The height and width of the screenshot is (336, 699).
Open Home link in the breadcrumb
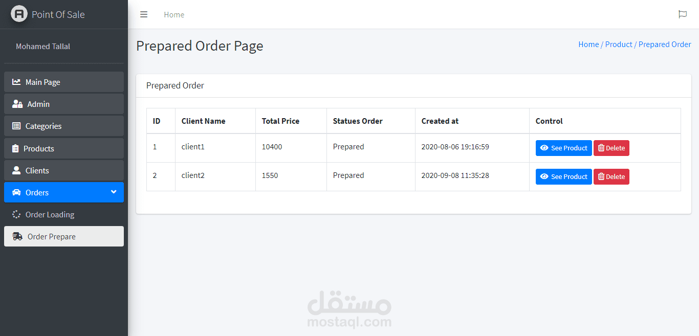pos(588,44)
